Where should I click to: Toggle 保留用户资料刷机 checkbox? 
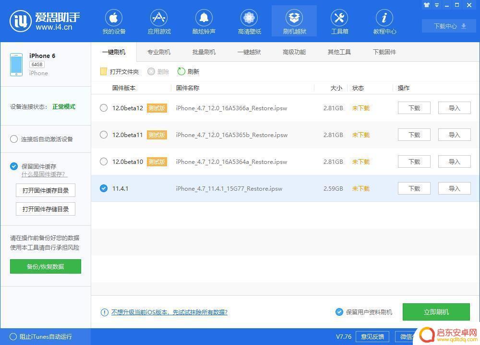[x=339, y=312]
